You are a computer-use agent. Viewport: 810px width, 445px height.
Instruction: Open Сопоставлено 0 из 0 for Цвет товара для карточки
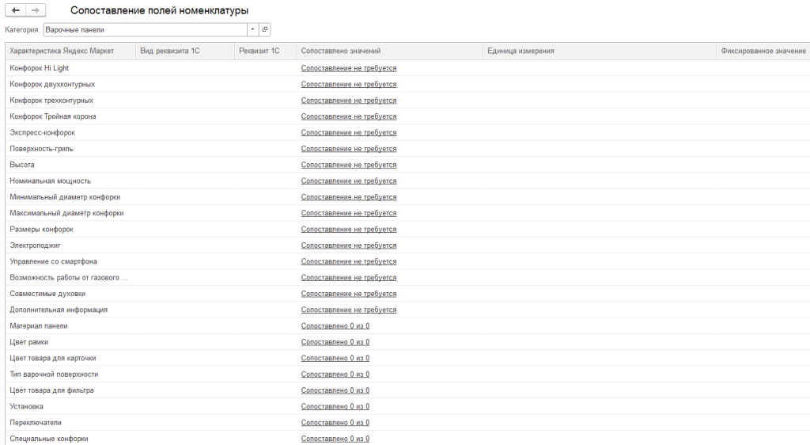coord(335,358)
